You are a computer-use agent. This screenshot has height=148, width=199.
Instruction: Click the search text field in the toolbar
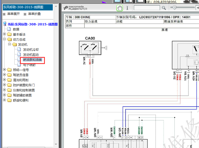147,8
